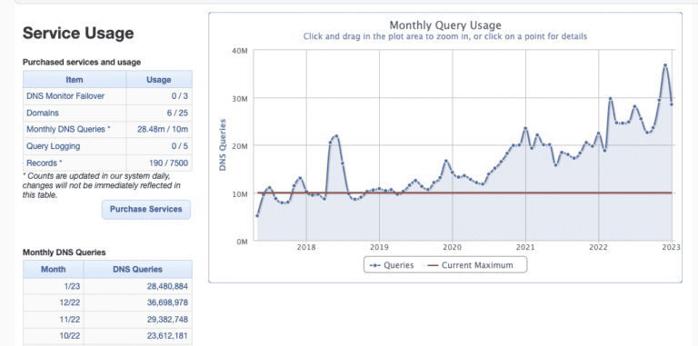The height and width of the screenshot is (346, 698).
Task: Toggle the Current Maximum legend entry
Action: point(470,265)
